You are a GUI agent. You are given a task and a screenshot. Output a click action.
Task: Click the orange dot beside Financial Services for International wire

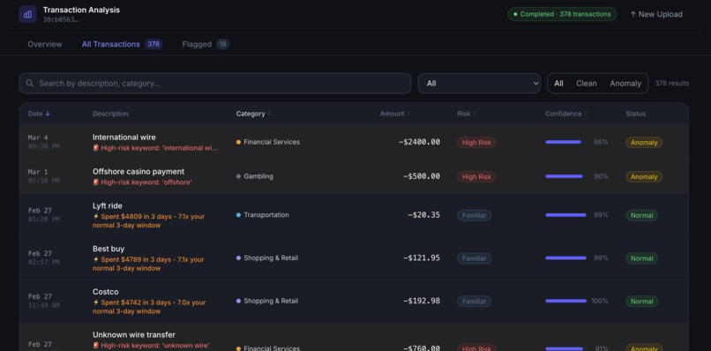(238, 142)
